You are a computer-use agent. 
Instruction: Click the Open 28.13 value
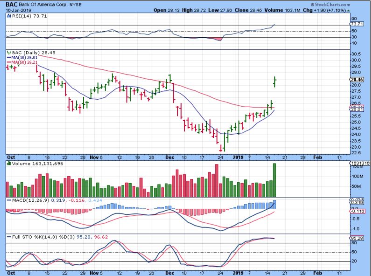tap(167, 10)
